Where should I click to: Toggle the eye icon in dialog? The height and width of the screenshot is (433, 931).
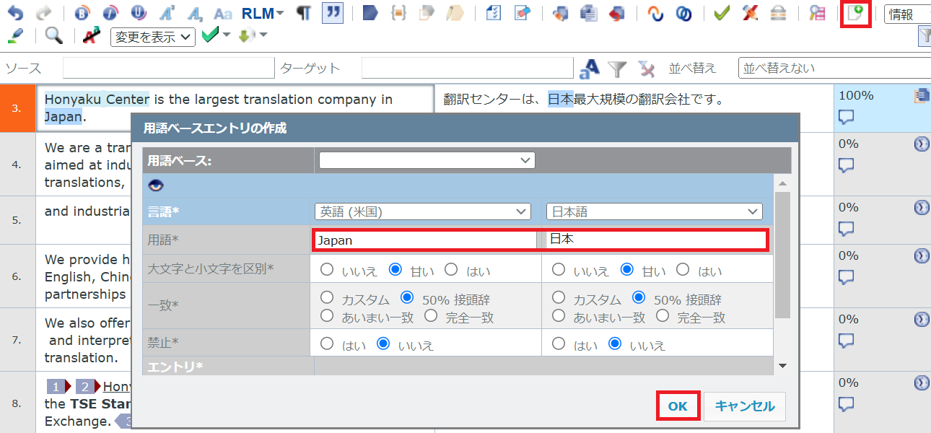156,185
